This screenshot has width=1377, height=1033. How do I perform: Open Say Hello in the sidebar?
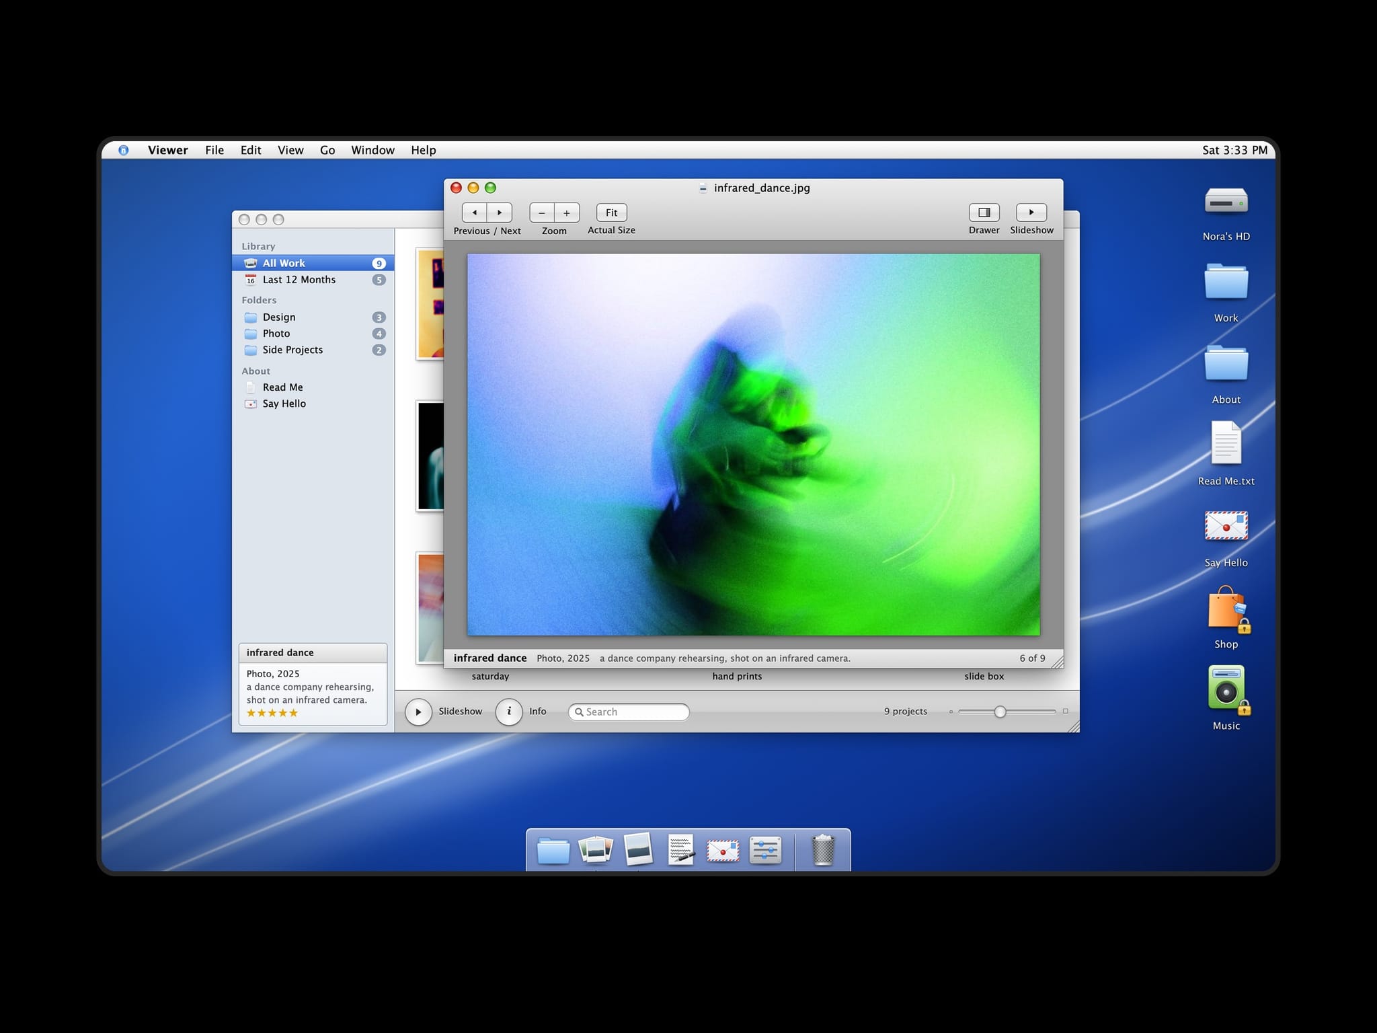click(313, 404)
